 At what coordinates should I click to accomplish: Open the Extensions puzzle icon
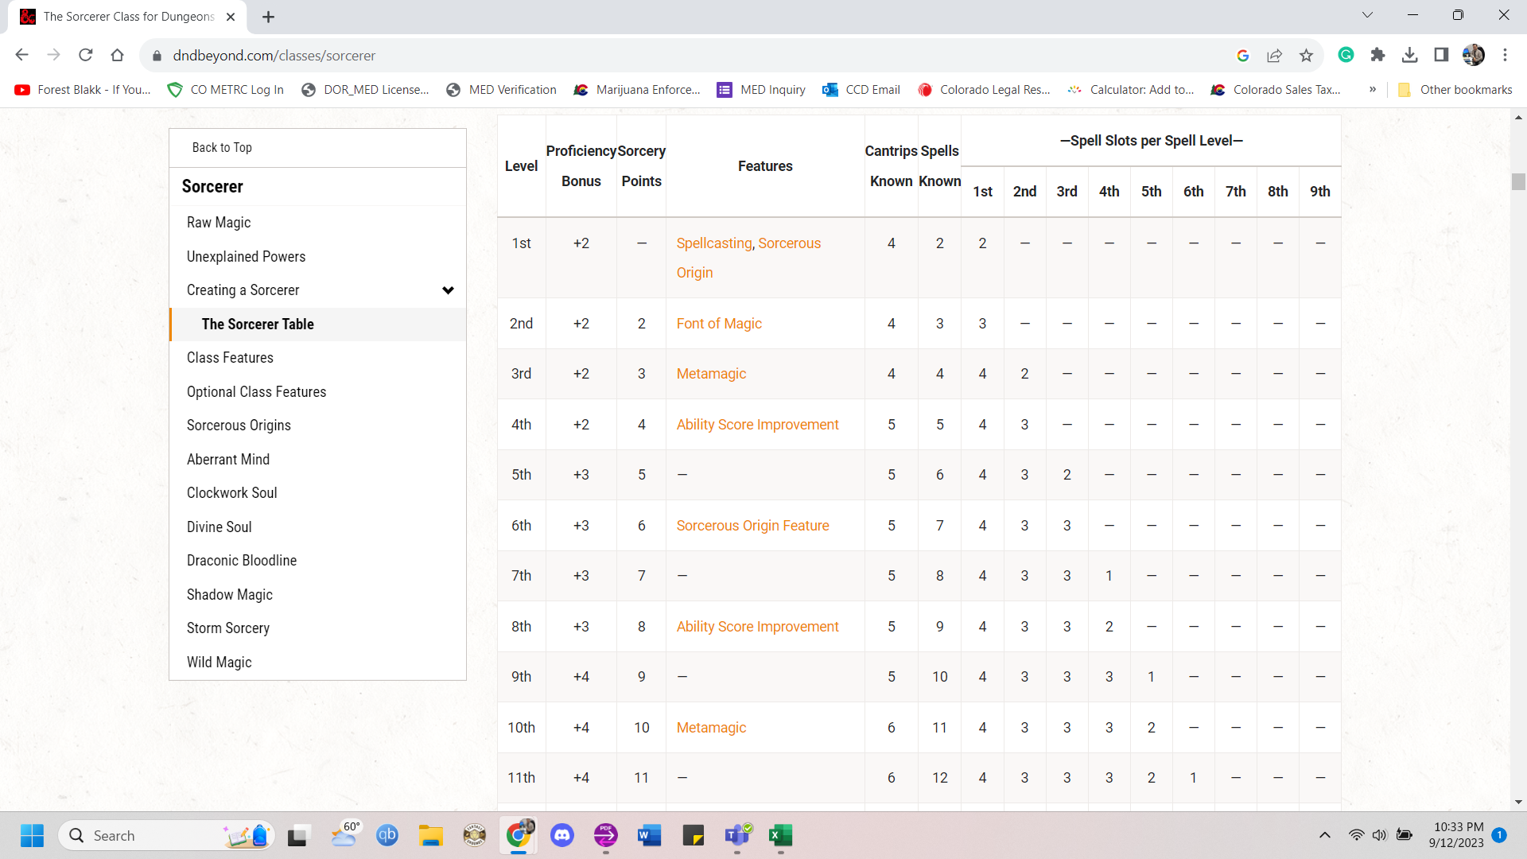click(x=1378, y=55)
